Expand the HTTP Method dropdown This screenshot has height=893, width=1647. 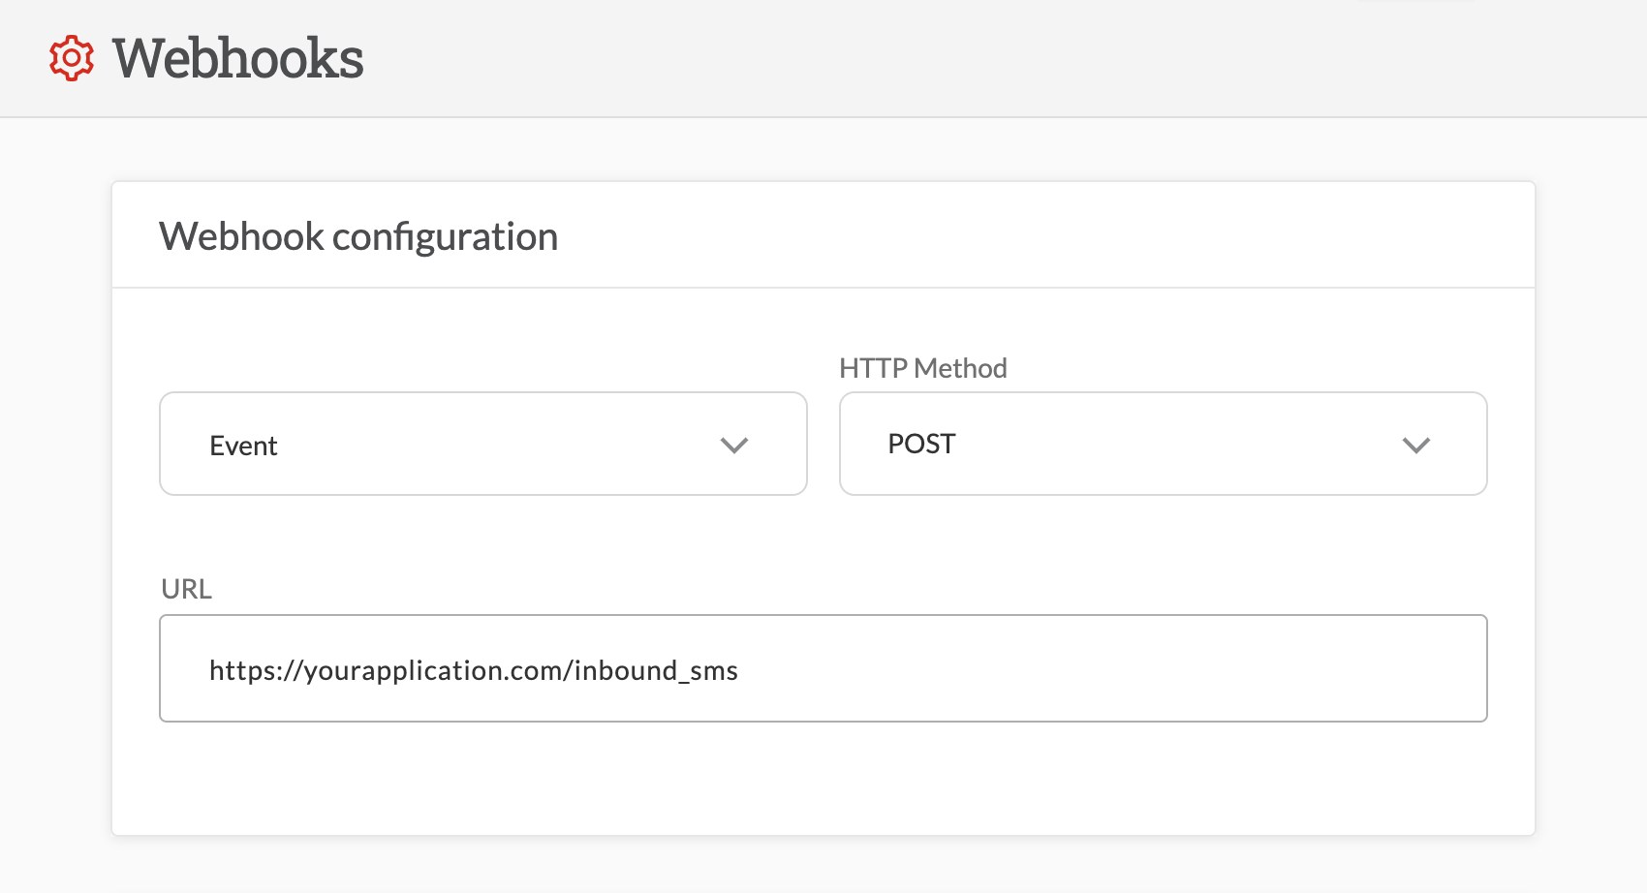tap(1162, 444)
